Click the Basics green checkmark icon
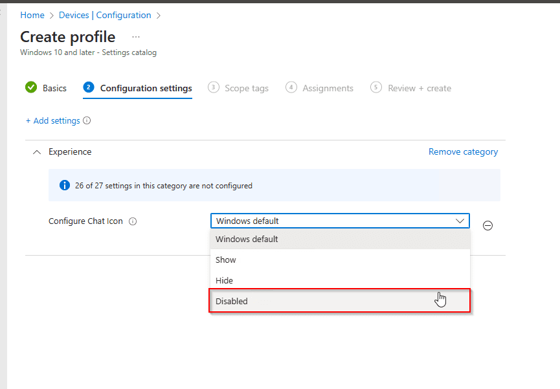560x389 pixels. pos(31,87)
